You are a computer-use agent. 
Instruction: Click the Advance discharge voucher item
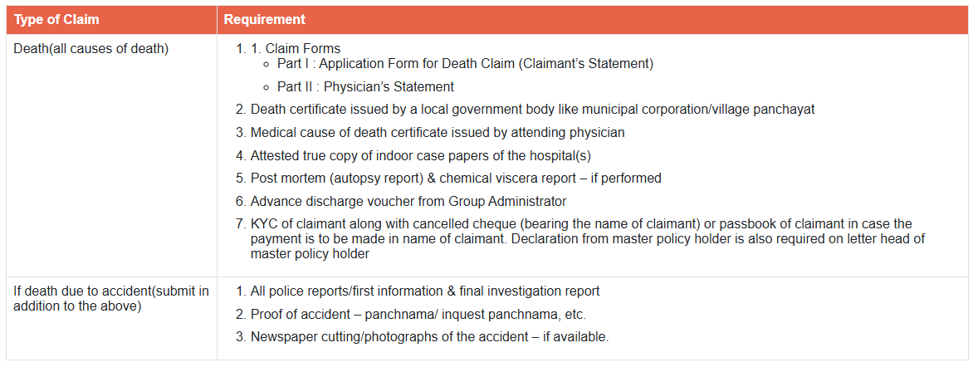(x=408, y=201)
